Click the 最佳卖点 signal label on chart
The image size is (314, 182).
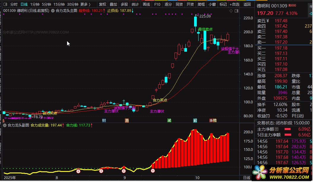click(205, 29)
